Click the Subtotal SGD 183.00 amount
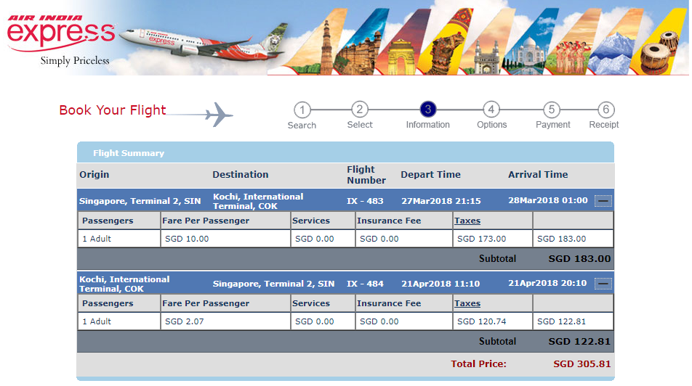Viewport: 692px width, 386px height. 579,258
